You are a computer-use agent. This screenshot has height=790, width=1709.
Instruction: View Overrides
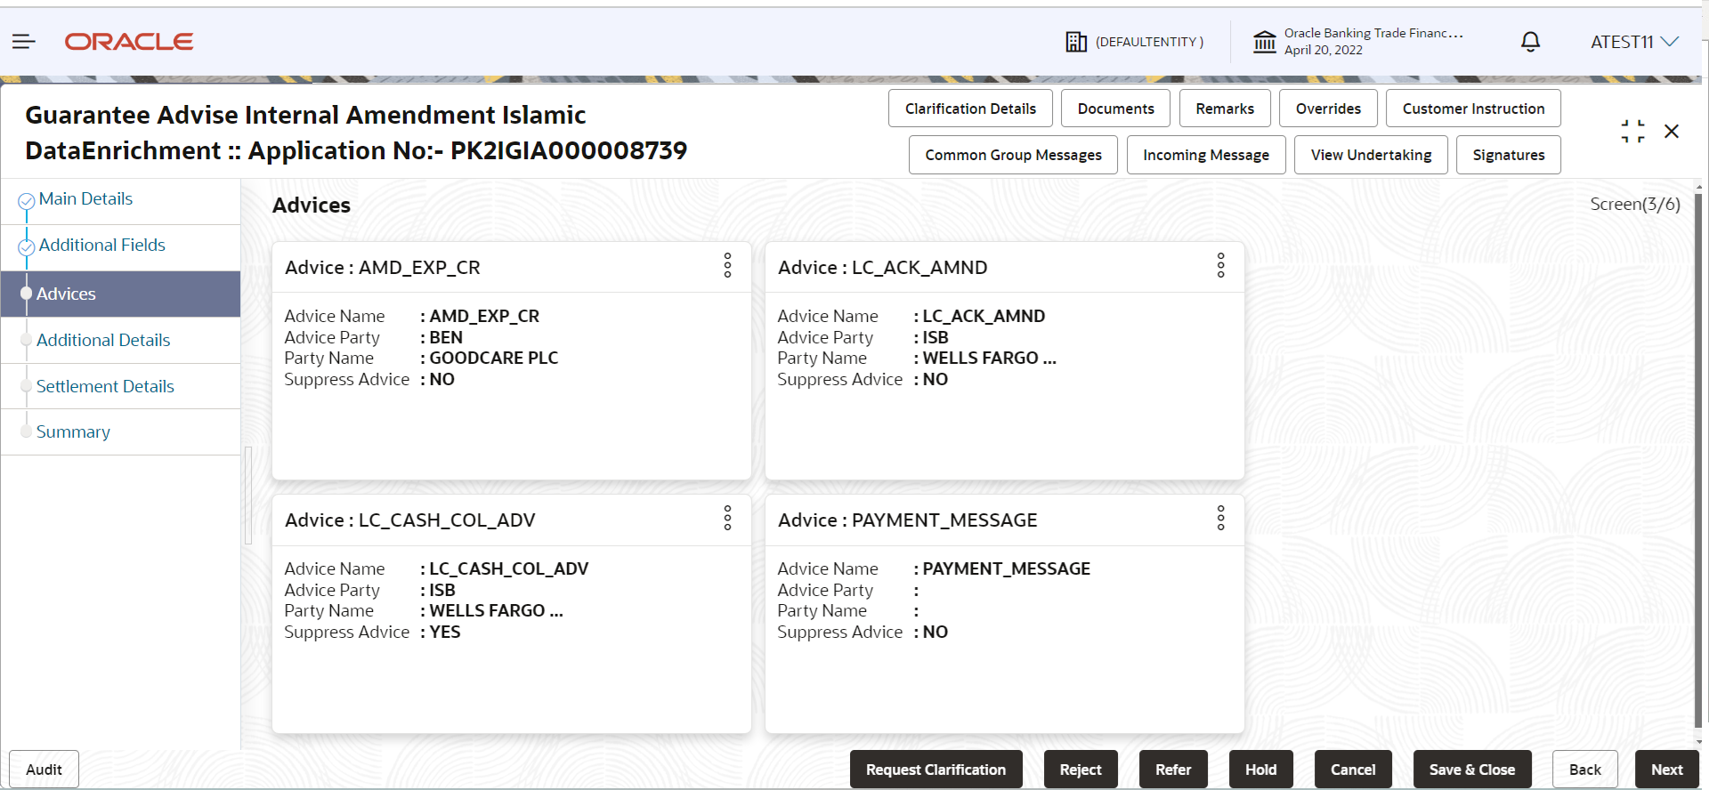tap(1328, 109)
